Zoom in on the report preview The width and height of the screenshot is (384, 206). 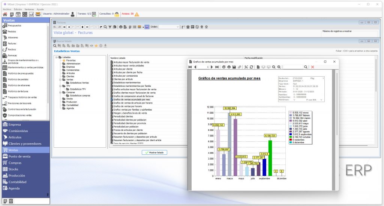tap(279, 67)
